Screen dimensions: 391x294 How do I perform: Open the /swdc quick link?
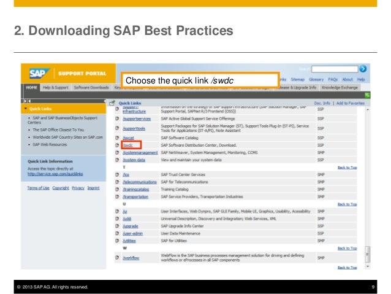point(127,145)
